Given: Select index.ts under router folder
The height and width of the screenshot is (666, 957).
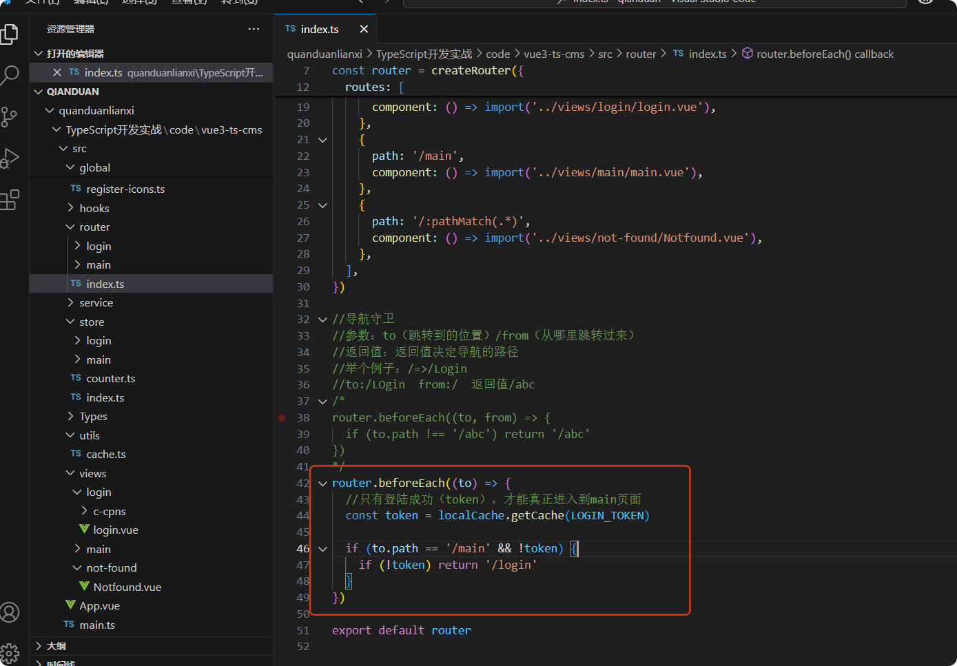Looking at the screenshot, I should 152,284.
